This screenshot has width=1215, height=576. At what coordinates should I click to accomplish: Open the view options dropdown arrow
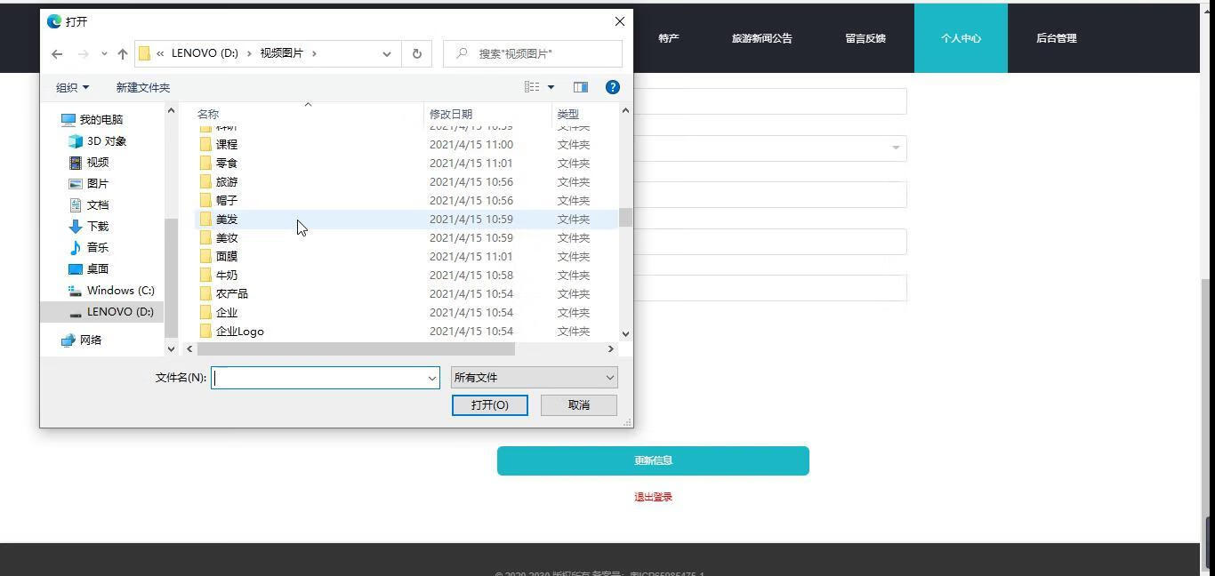click(x=551, y=87)
